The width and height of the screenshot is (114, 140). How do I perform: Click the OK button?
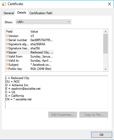102,135
